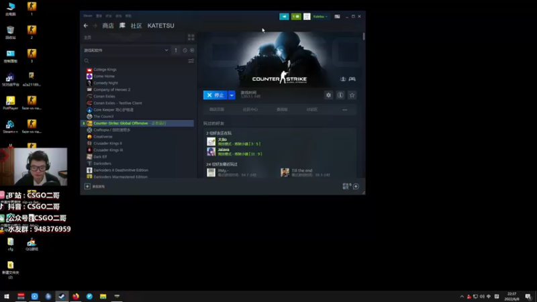Open the KATETSU profile tab
The image size is (537, 302).
click(160, 26)
